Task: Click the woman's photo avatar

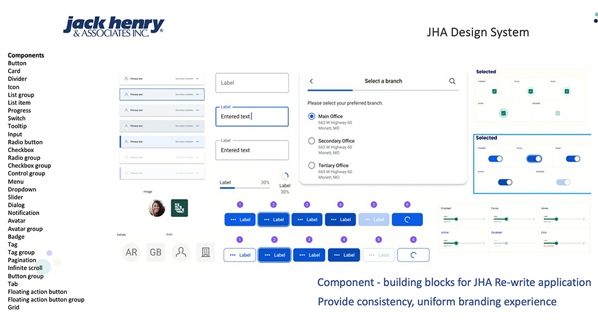Action: click(157, 208)
